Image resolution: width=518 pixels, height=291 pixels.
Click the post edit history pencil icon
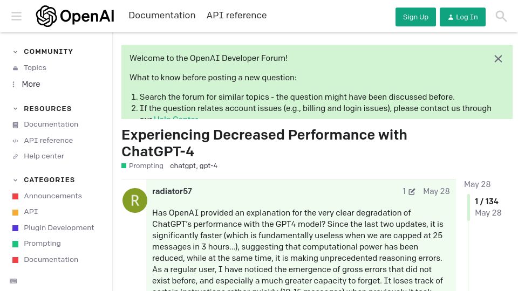412,192
